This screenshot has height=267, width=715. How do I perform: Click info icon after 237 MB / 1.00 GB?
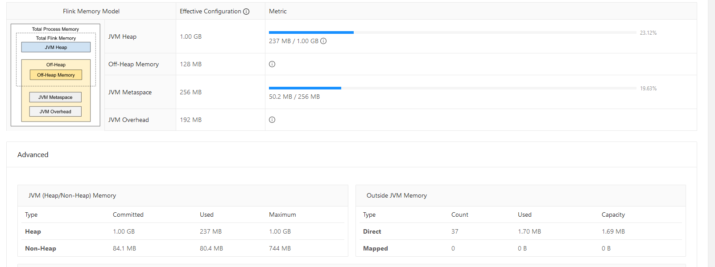click(x=323, y=41)
